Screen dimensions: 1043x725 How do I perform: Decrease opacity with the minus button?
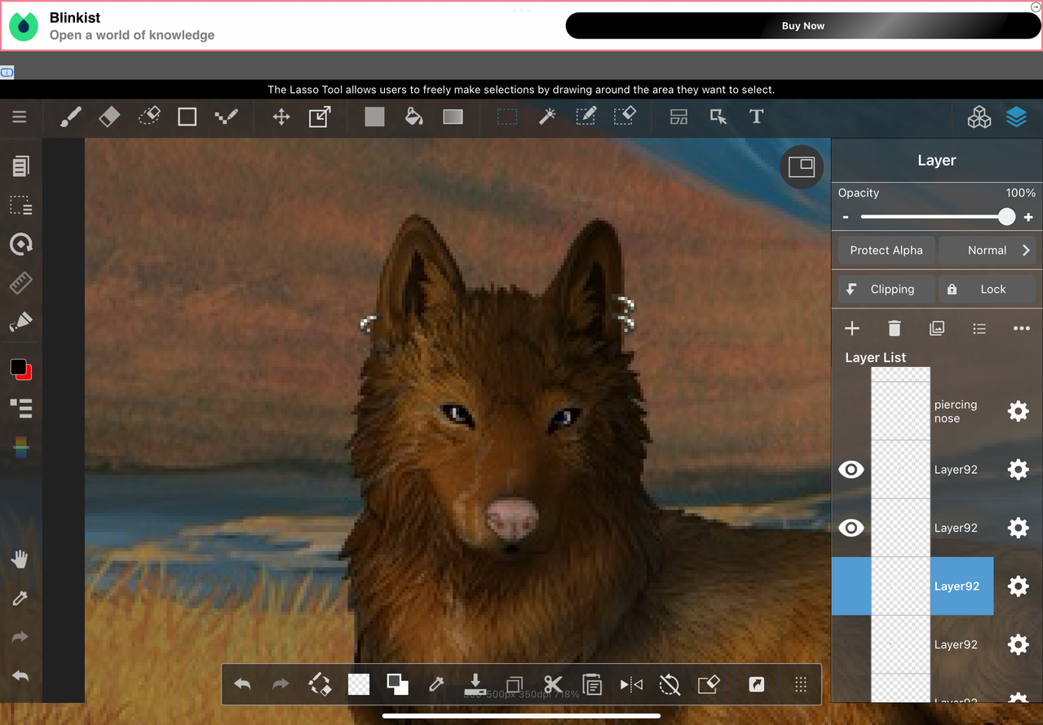(846, 218)
